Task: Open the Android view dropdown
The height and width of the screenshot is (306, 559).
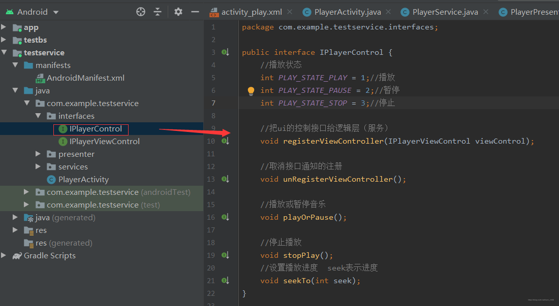Action: click(56, 12)
